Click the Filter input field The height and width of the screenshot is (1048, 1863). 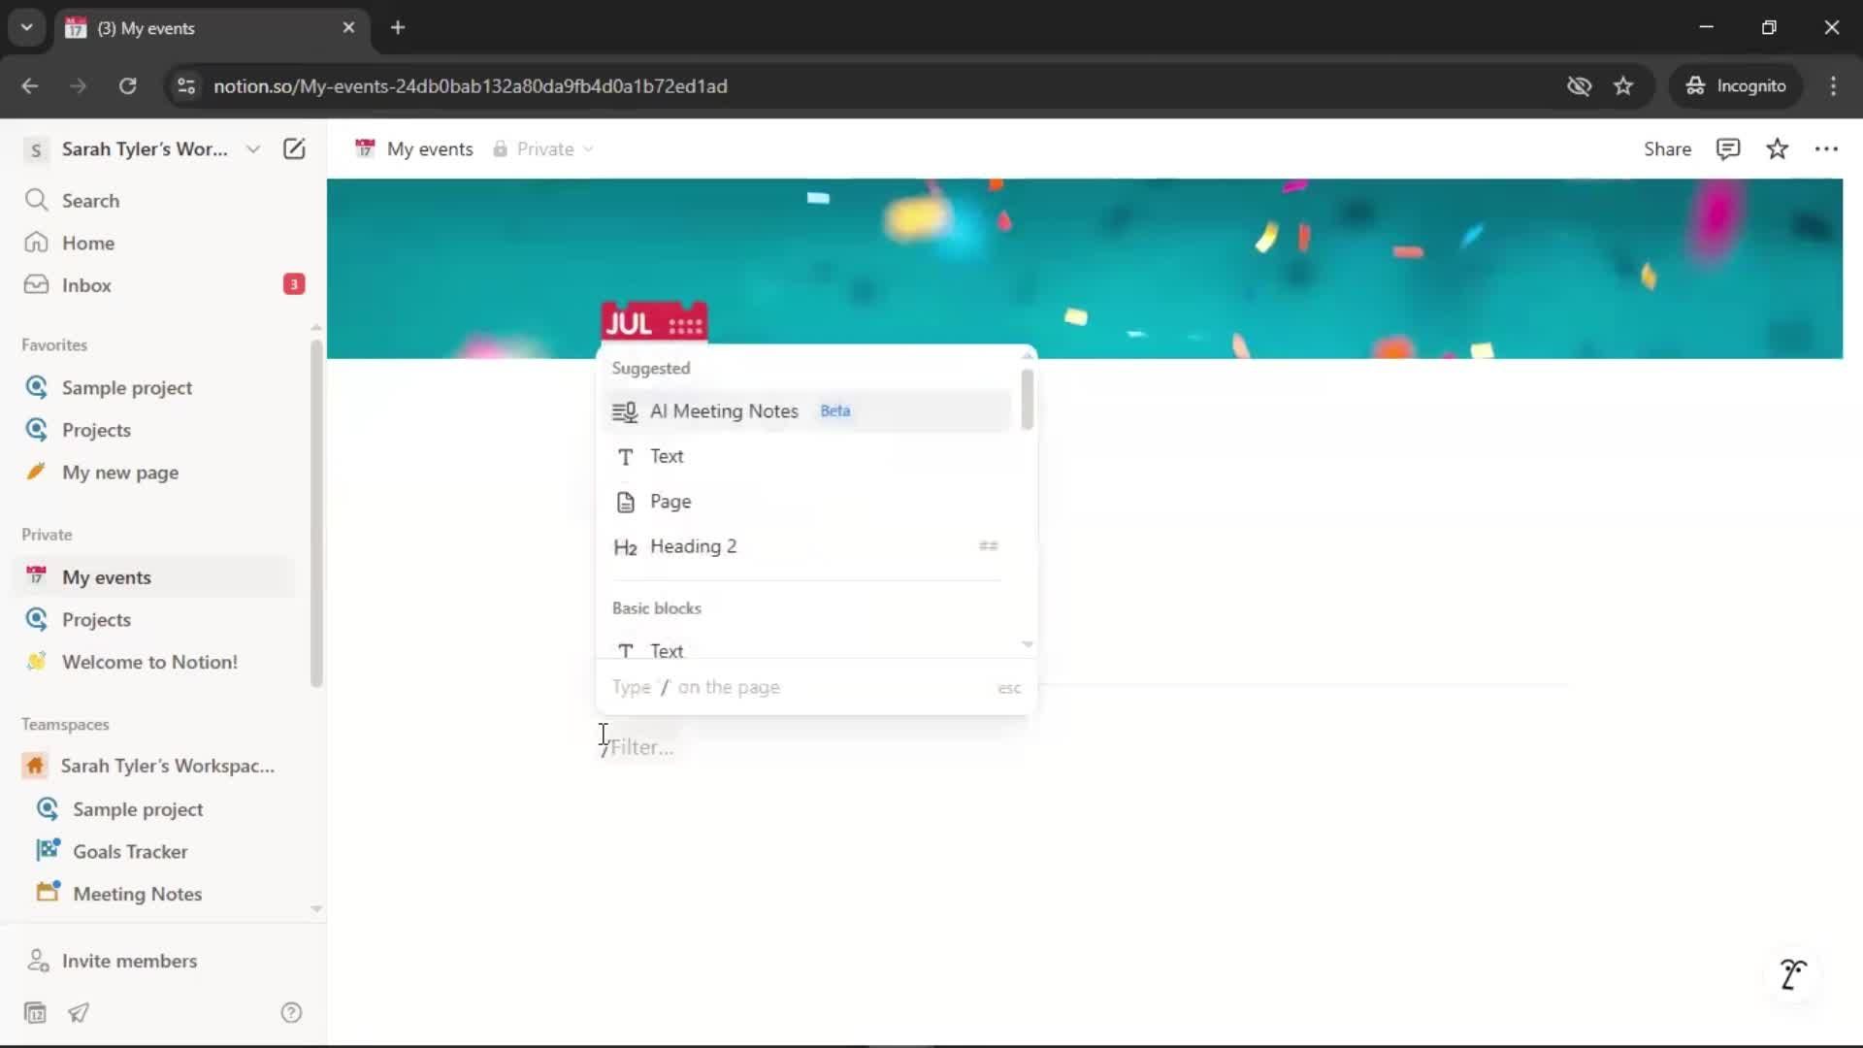640,747
